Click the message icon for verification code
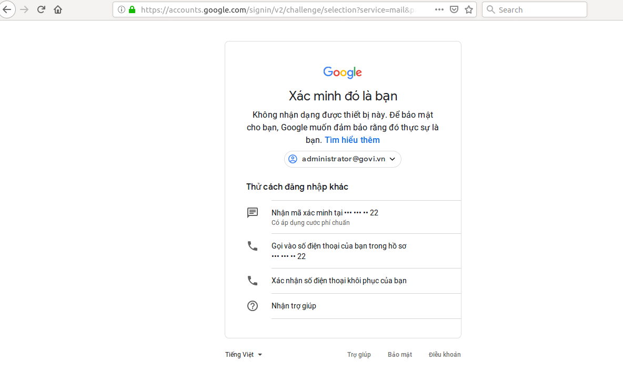 252,213
